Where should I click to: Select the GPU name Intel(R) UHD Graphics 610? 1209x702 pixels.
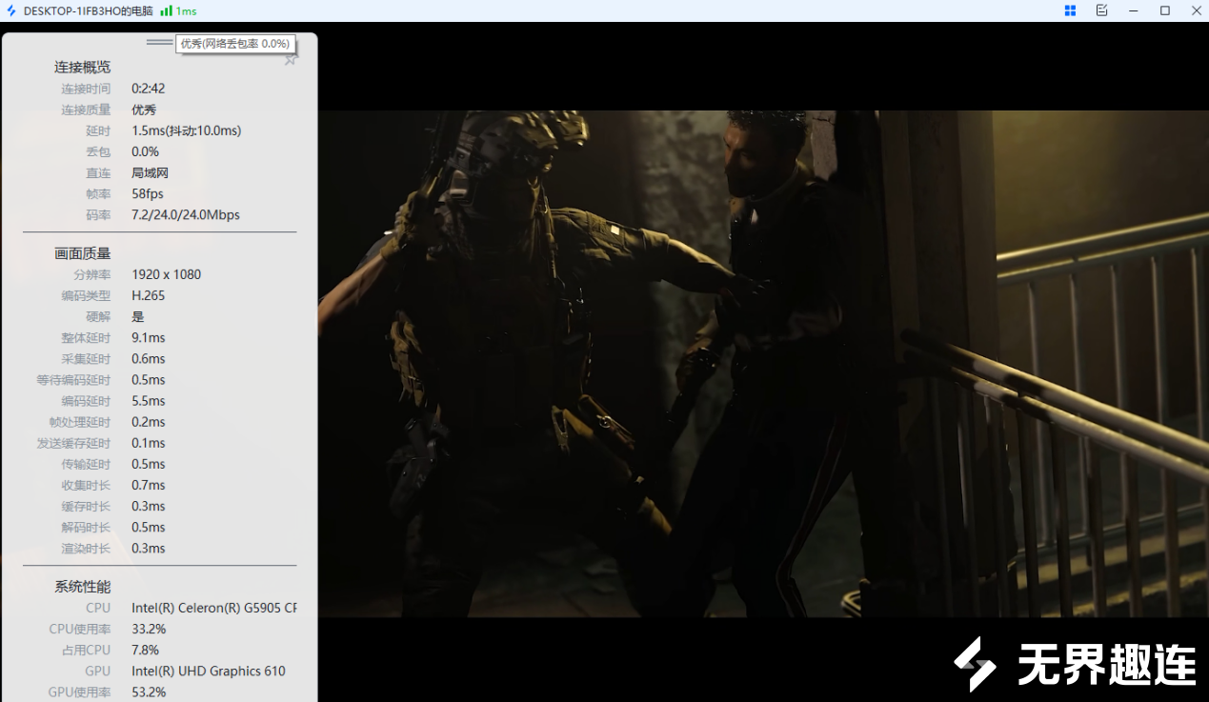(x=209, y=671)
